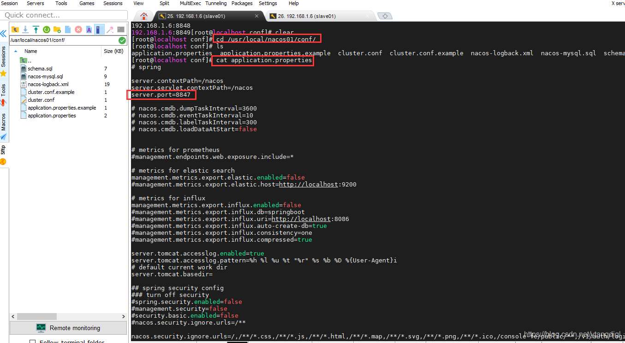This screenshot has width=625, height=343.
Task: Download selected files icon in SFTP toolbar
Action: 25,29
